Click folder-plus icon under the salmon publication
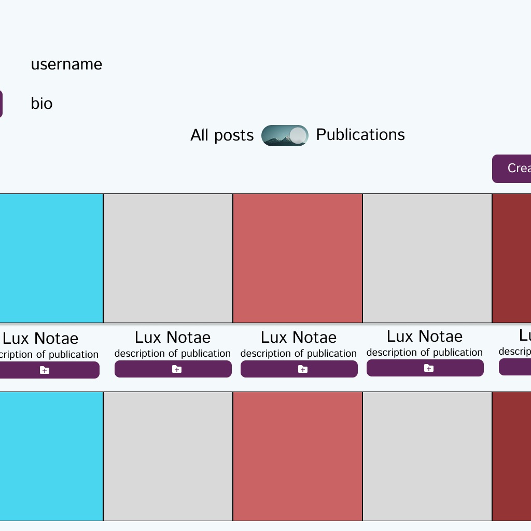 (303, 369)
